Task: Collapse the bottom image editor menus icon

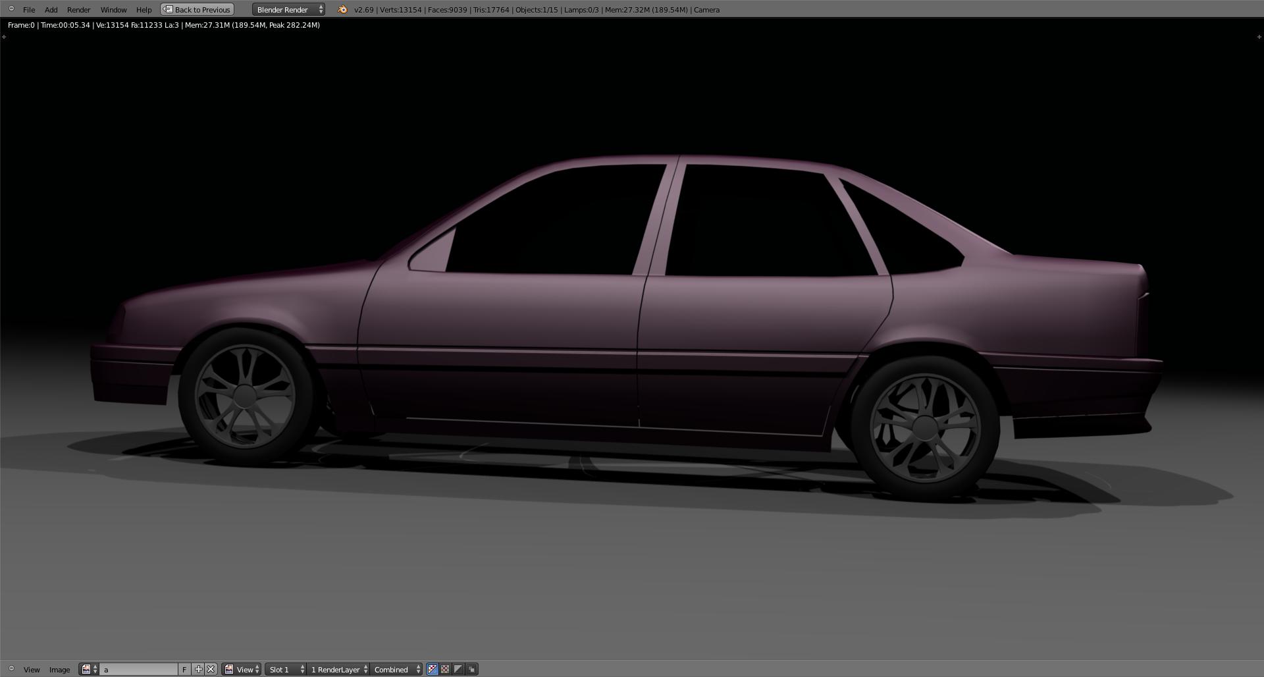Action: (11, 668)
